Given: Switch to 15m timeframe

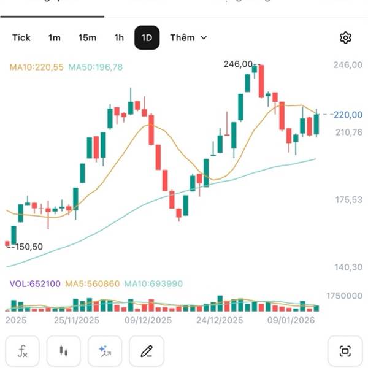Looking at the screenshot, I should coord(87,38).
